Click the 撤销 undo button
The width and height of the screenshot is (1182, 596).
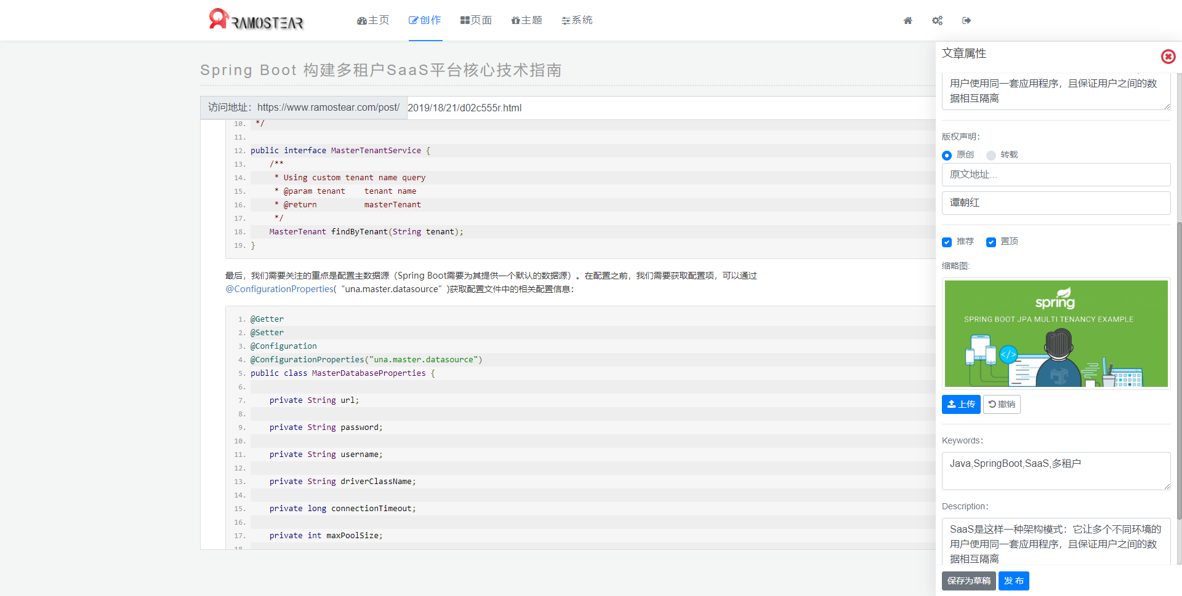[1002, 404]
